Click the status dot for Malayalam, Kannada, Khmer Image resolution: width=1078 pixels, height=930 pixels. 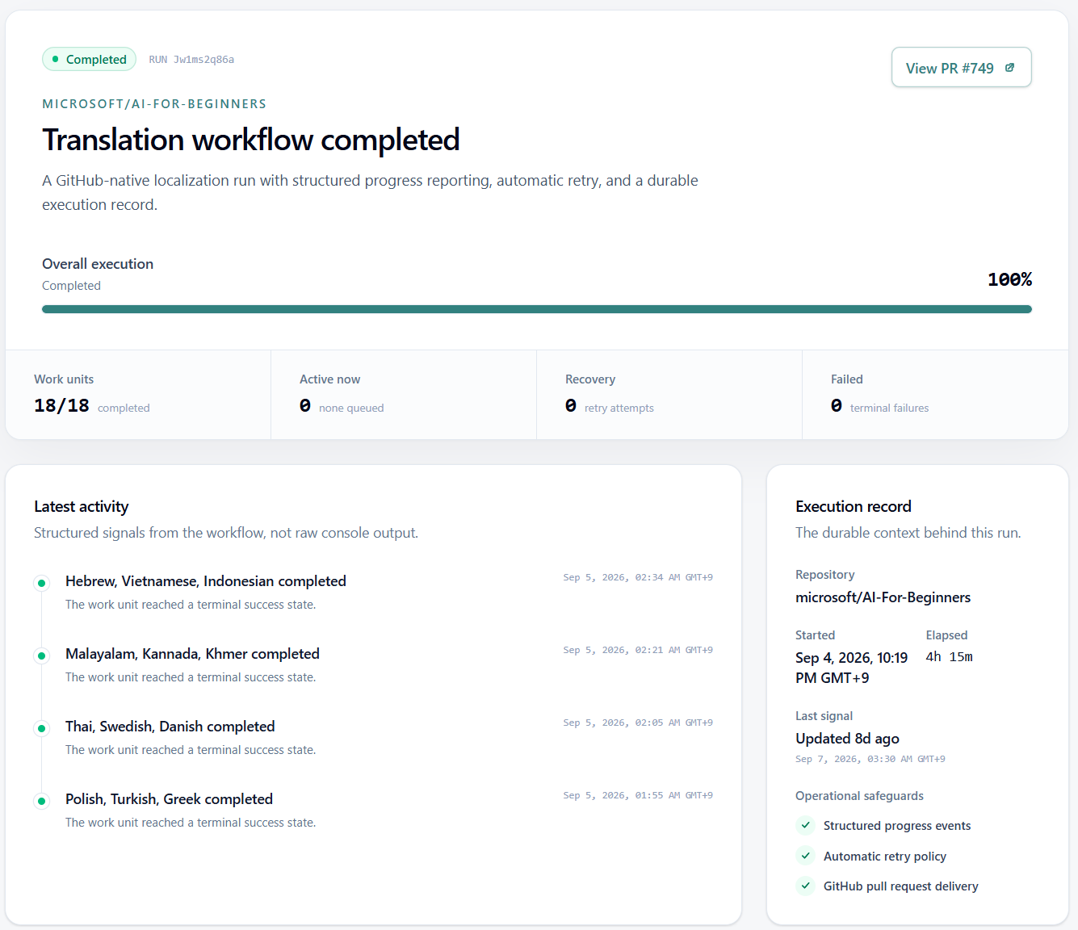[x=41, y=656]
